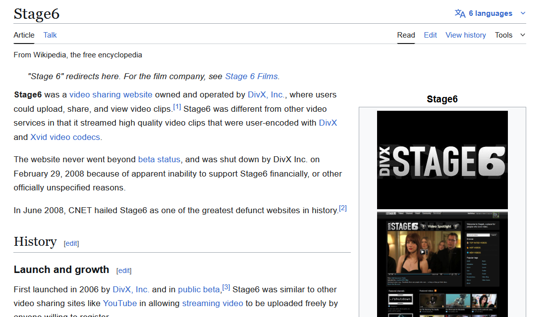Jump to citation [2]

click(343, 208)
